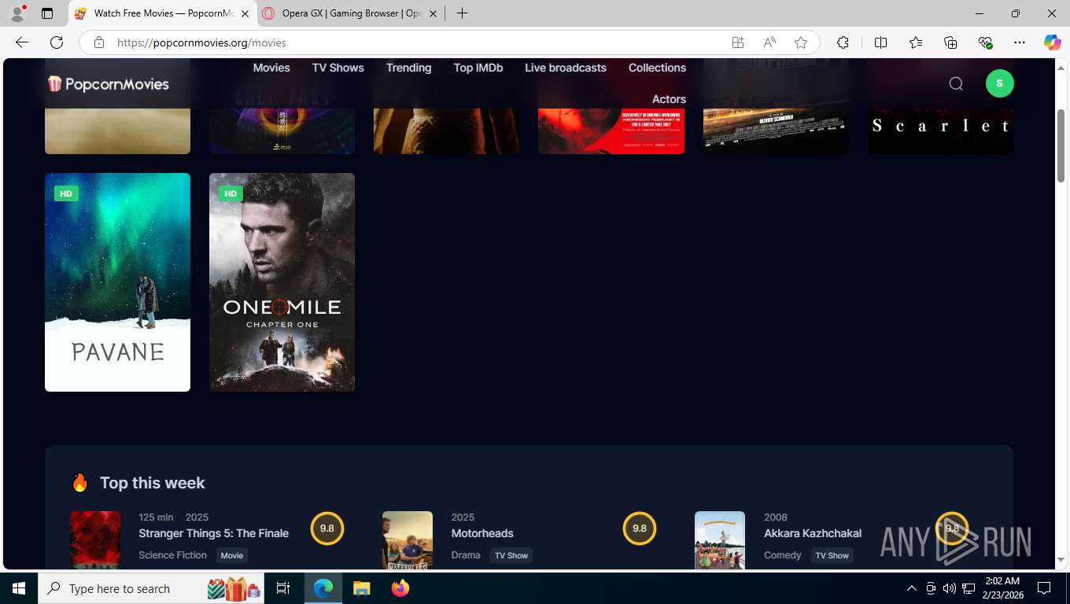Screen dimensions: 1070x604
Task: Launch Copilot sidebar
Action: [x=1052, y=42]
